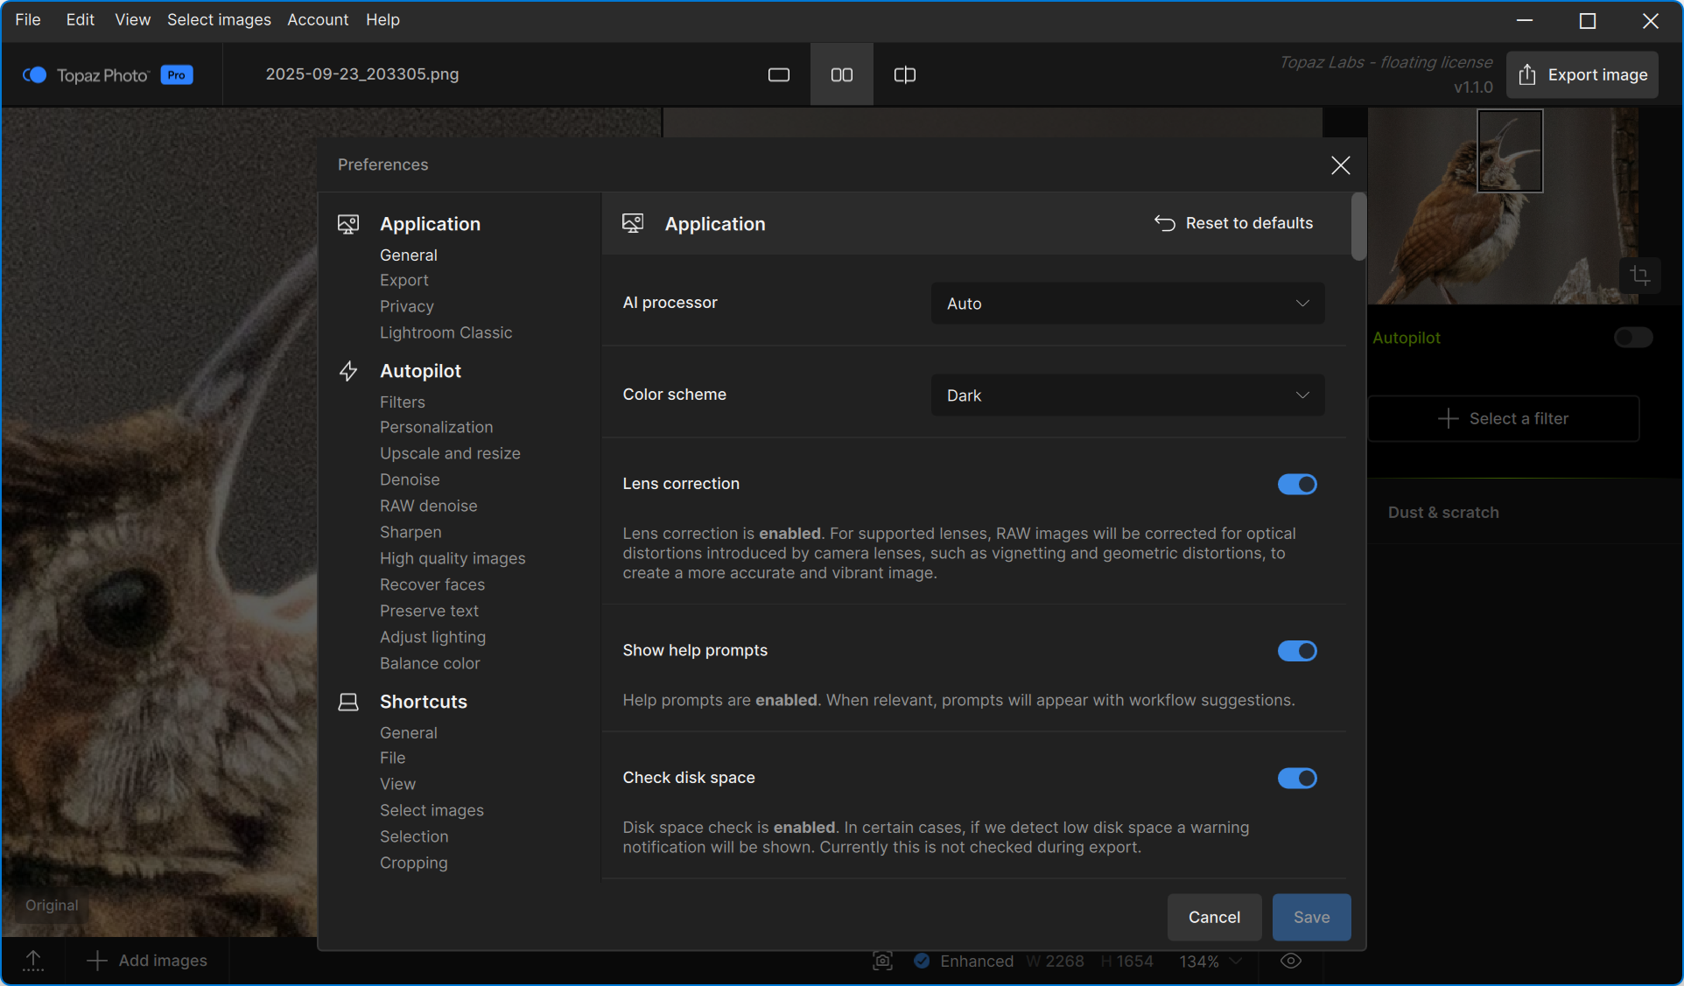Select split slider view icon
This screenshot has width=1684, height=986.
pos(904,74)
